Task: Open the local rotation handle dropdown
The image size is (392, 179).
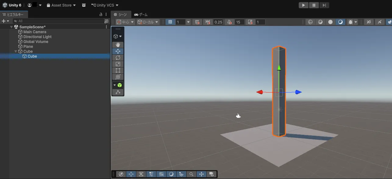Action: point(148,22)
